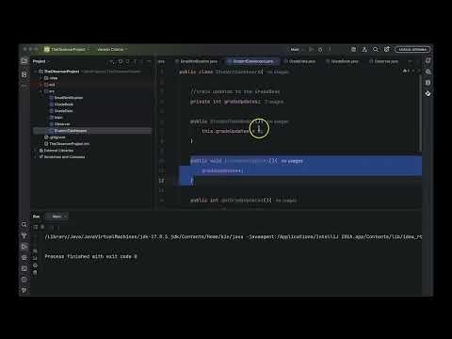Click the java command path console line
This screenshot has width=452, height=339.
click(233, 236)
